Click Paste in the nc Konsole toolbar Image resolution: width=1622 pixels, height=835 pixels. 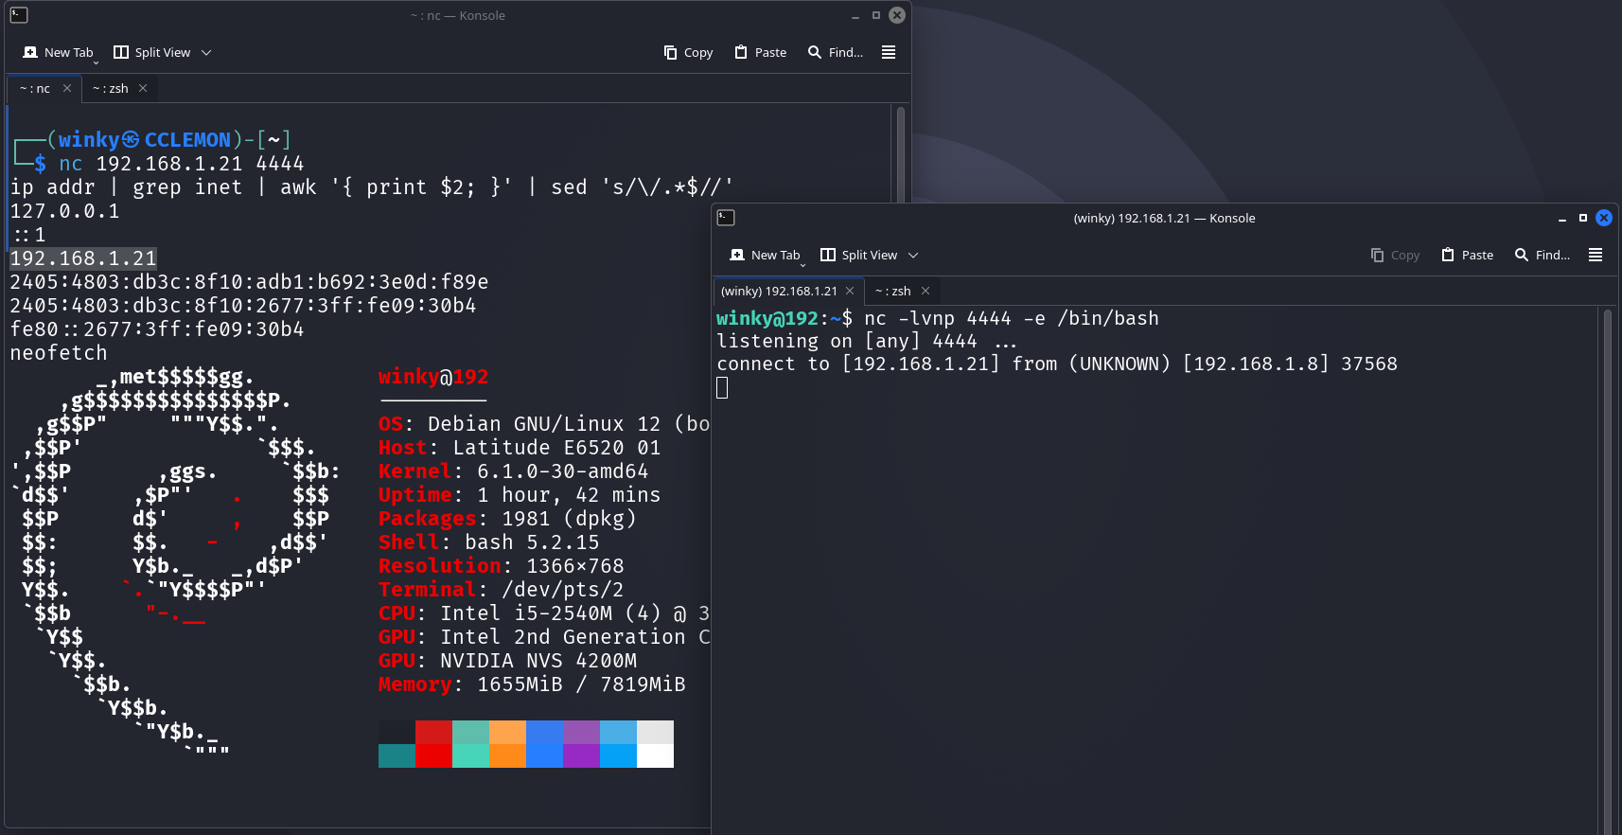tap(761, 53)
